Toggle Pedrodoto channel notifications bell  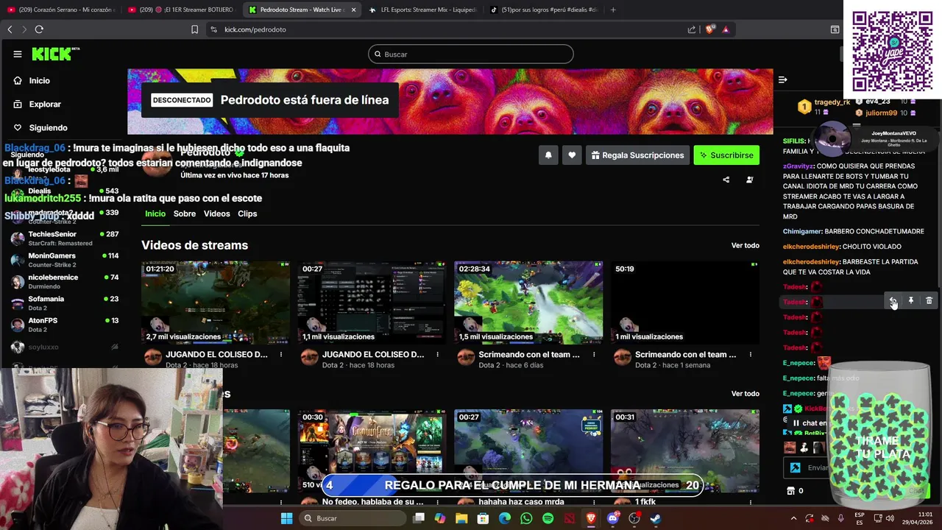(x=548, y=155)
